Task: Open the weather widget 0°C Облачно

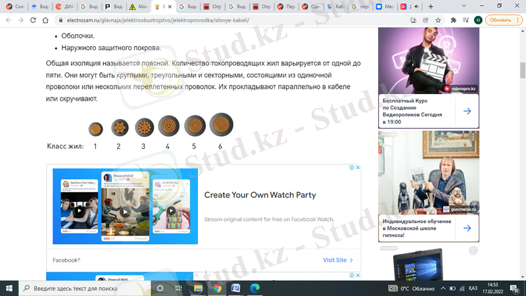Action: pyautogui.click(x=412, y=288)
